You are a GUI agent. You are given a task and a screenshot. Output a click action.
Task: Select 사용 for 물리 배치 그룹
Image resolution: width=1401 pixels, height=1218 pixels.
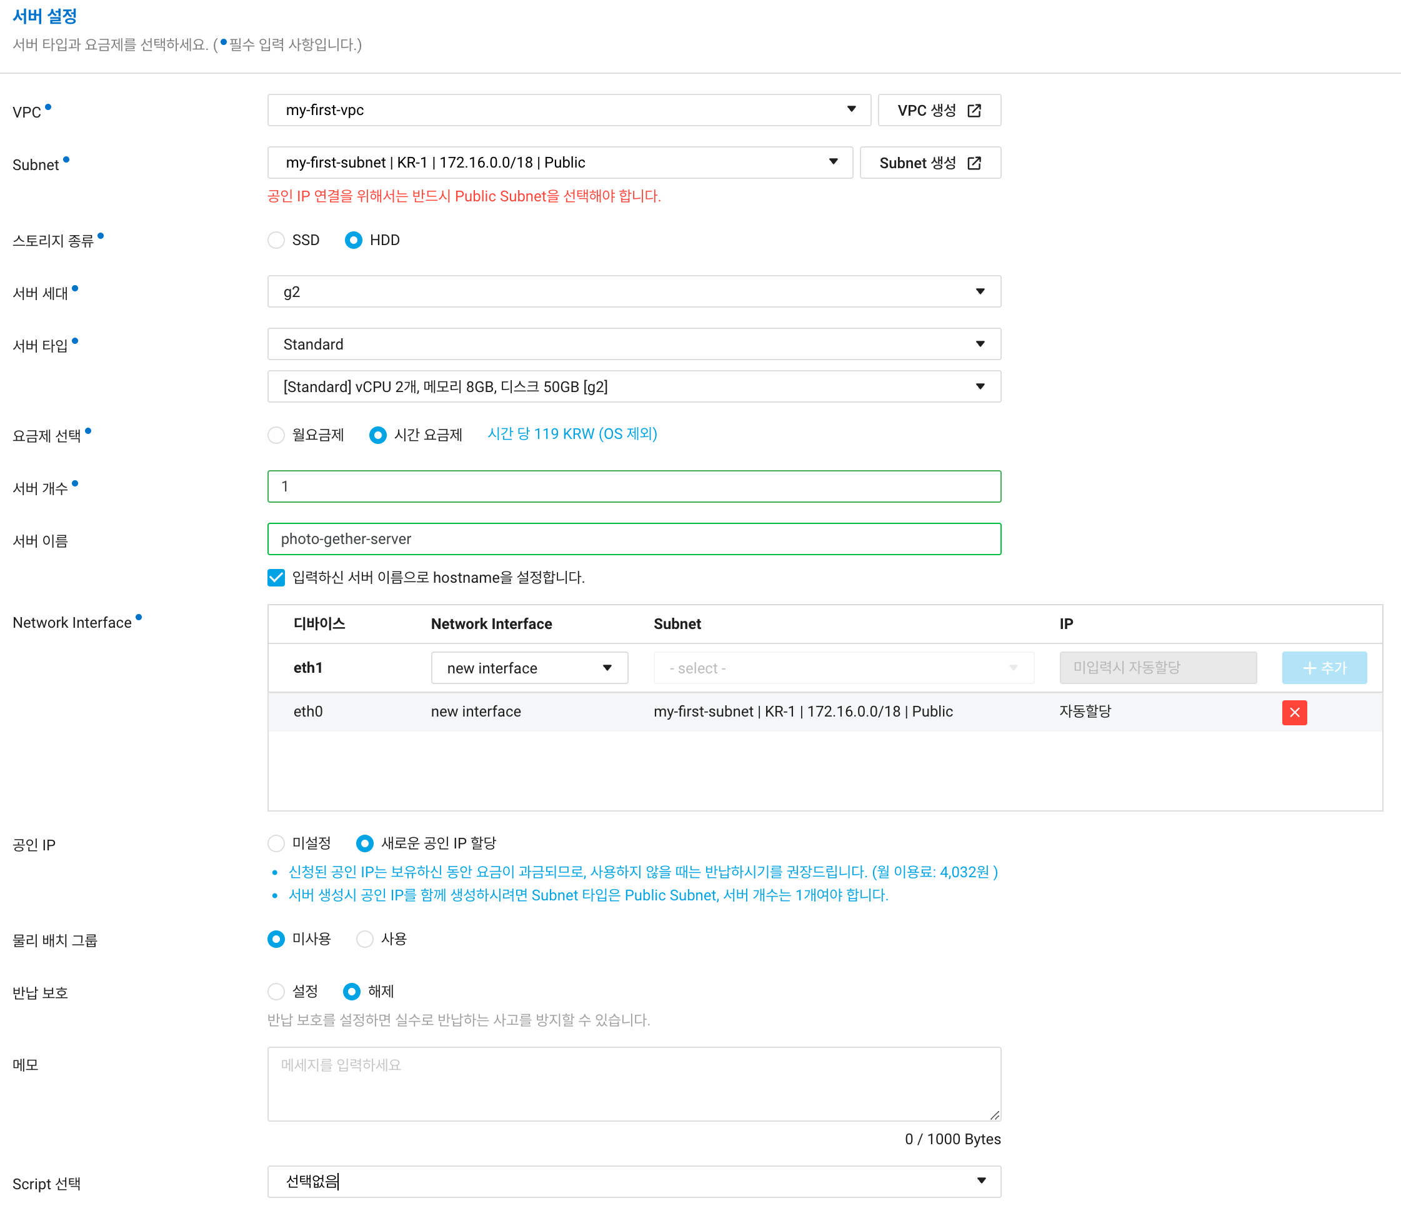pyautogui.click(x=365, y=939)
